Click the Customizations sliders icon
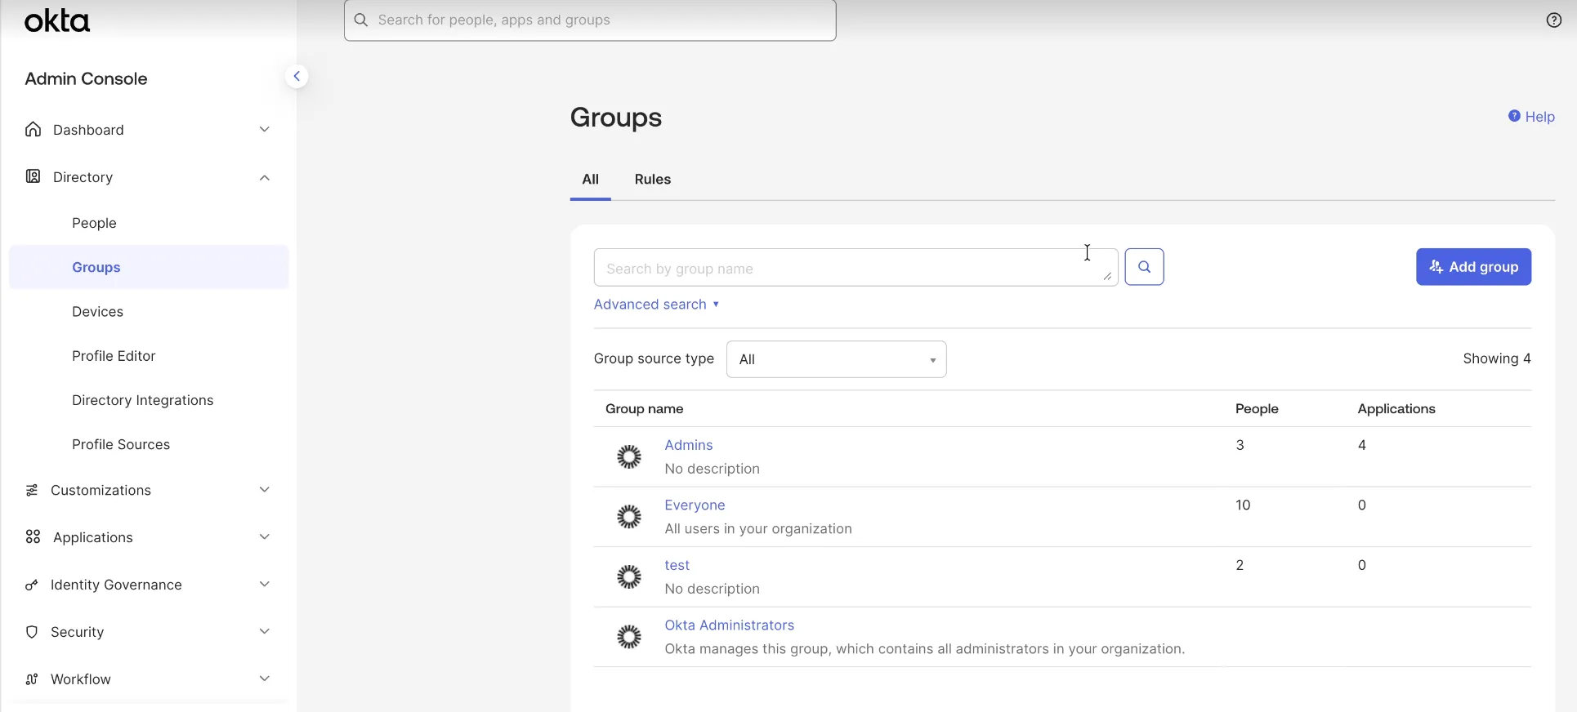The image size is (1577, 712). pyautogui.click(x=32, y=490)
